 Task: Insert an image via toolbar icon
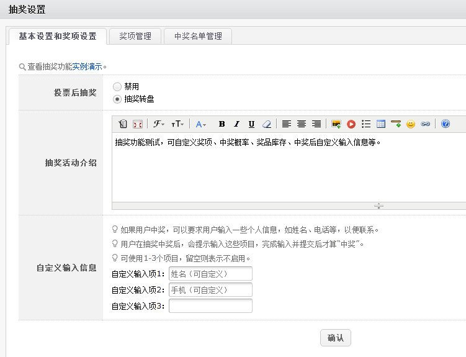click(336, 124)
